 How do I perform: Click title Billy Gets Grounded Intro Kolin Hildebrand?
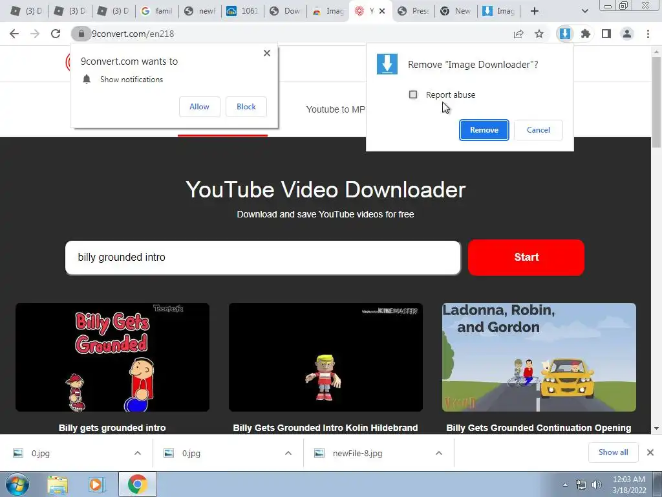pyautogui.click(x=326, y=428)
